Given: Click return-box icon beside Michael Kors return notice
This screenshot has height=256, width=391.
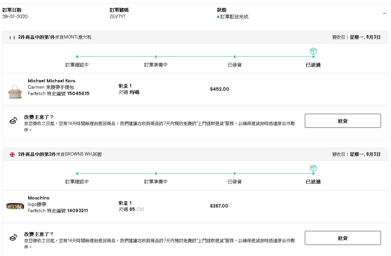Looking at the screenshot, I should 13,121.
